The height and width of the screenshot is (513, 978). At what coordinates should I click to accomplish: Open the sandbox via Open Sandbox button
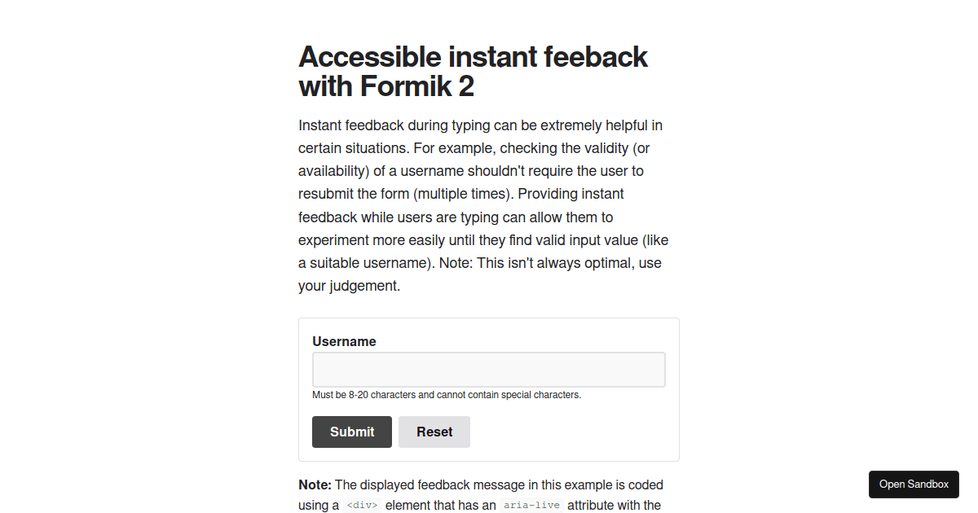pos(914,484)
